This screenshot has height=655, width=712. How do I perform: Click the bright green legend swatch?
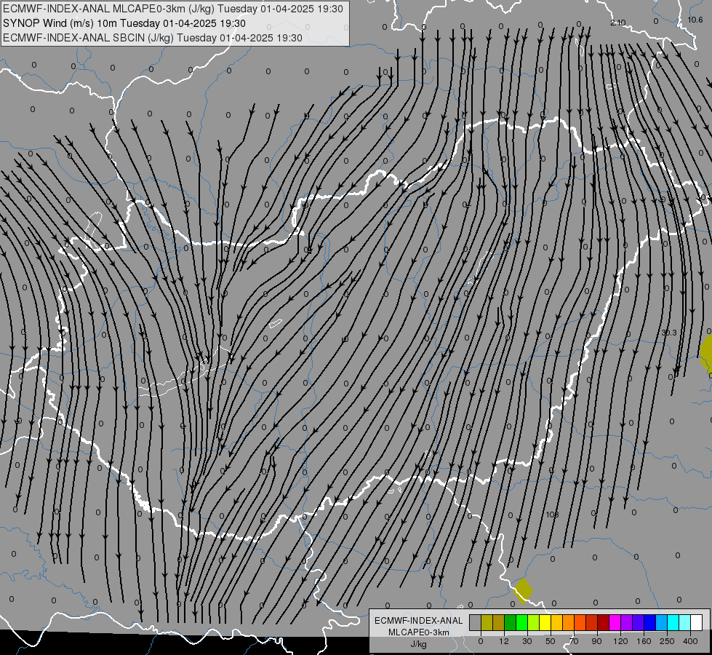[521, 622]
